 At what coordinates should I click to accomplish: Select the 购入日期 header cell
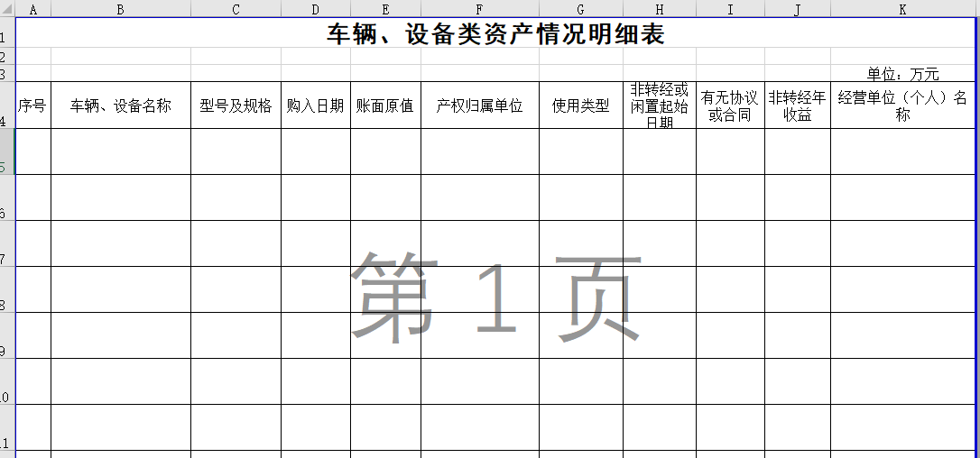(x=315, y=105)
